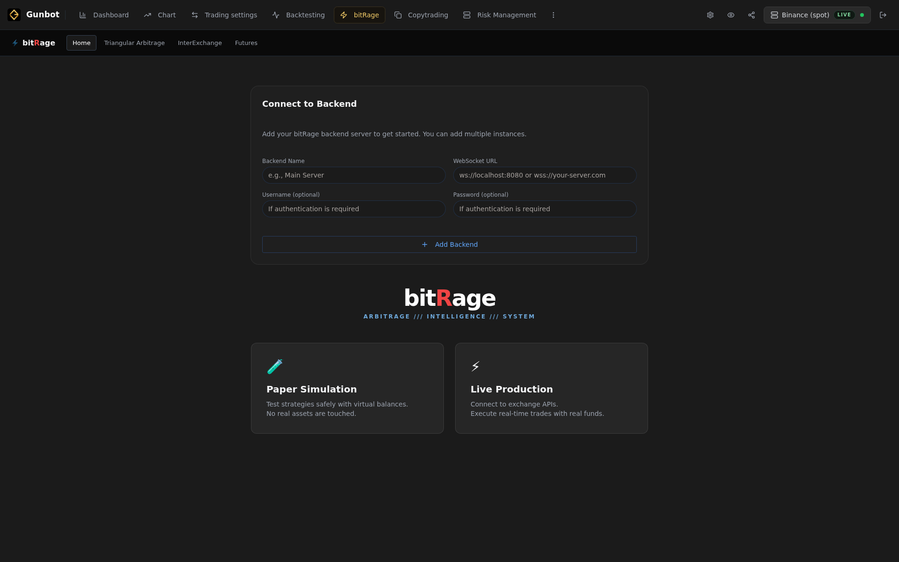899x562 pixels.
Task: Click the Dashboard bar-chart icon
Action: 83,15
